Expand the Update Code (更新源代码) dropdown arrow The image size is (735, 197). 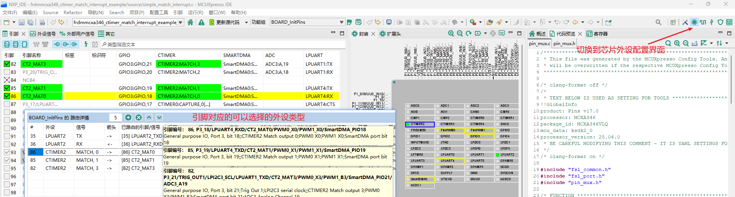246,22
